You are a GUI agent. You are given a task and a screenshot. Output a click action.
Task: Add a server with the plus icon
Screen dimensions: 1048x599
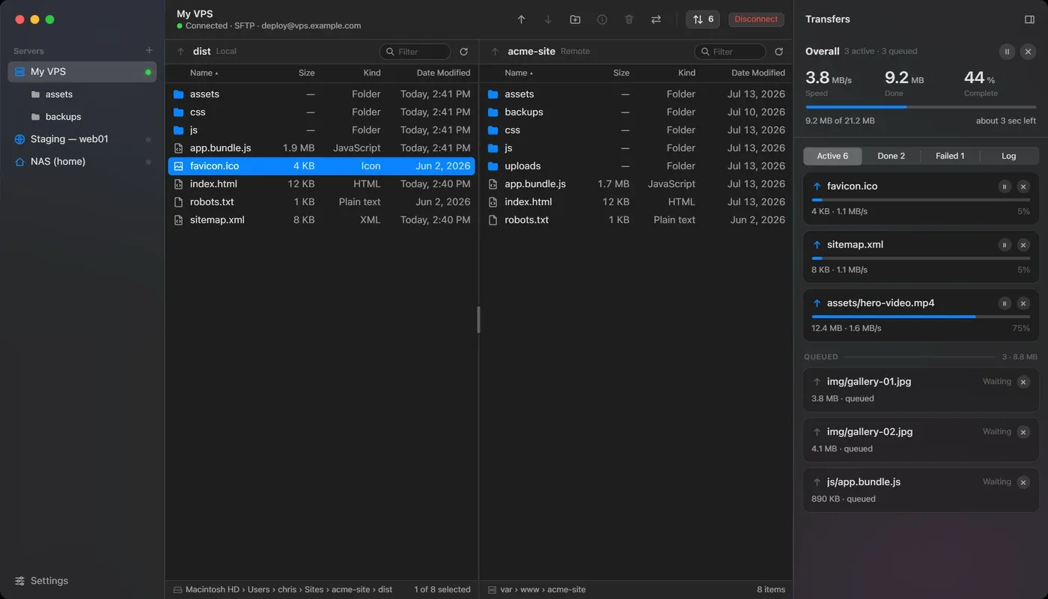click(149, 51)
